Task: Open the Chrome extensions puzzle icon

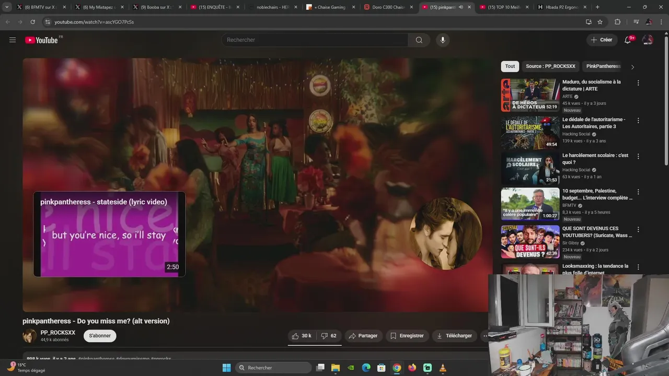Action: pos(617,22)
